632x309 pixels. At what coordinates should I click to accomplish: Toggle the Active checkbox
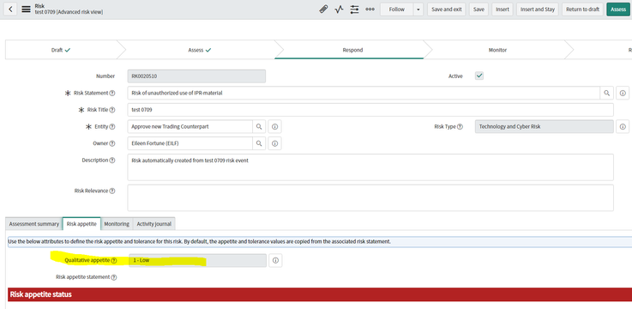pos(479,76)
